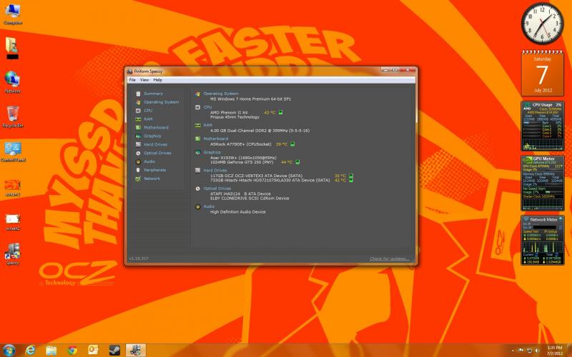The height and width of the screenshot is (357, 572).
Task: Select the screen2 file on the desktop
Action: pos(13,222)
